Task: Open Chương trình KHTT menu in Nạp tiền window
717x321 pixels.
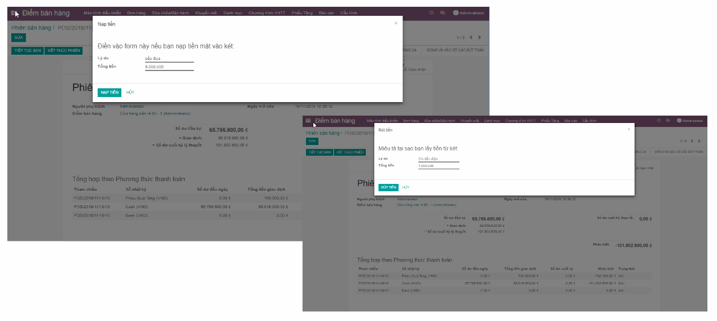Action: pos(267,12)
